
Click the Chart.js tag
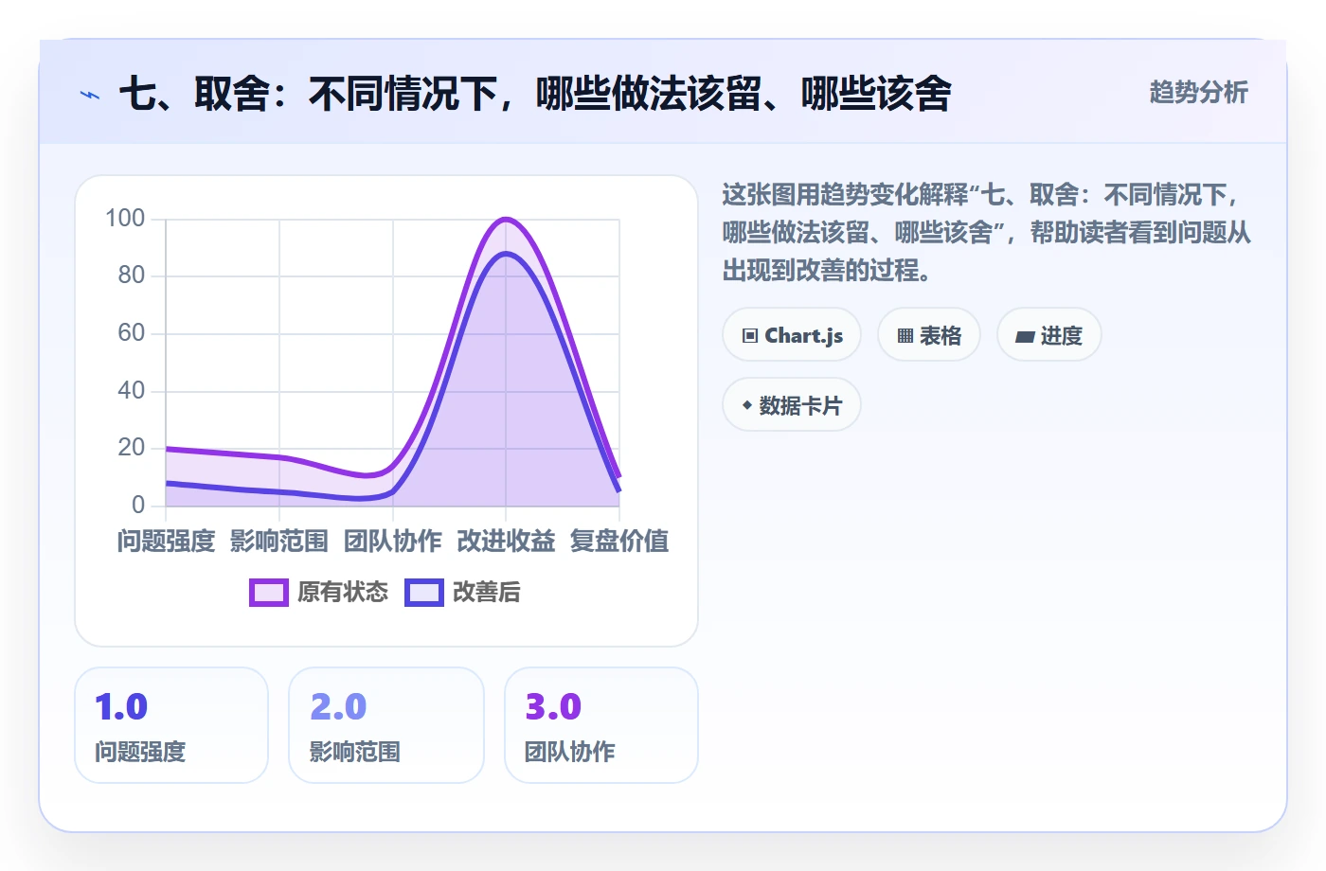pyautogui.click(x=792, y=335)
